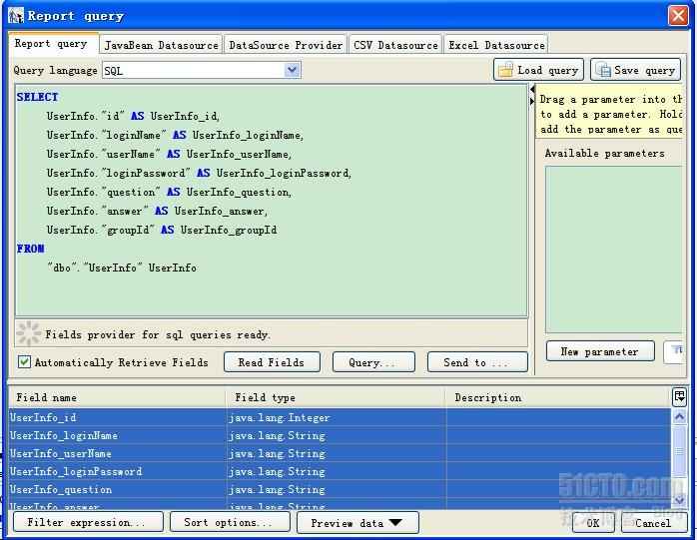
Task: Click the Read Fields button
Action: tap(272, 362)
